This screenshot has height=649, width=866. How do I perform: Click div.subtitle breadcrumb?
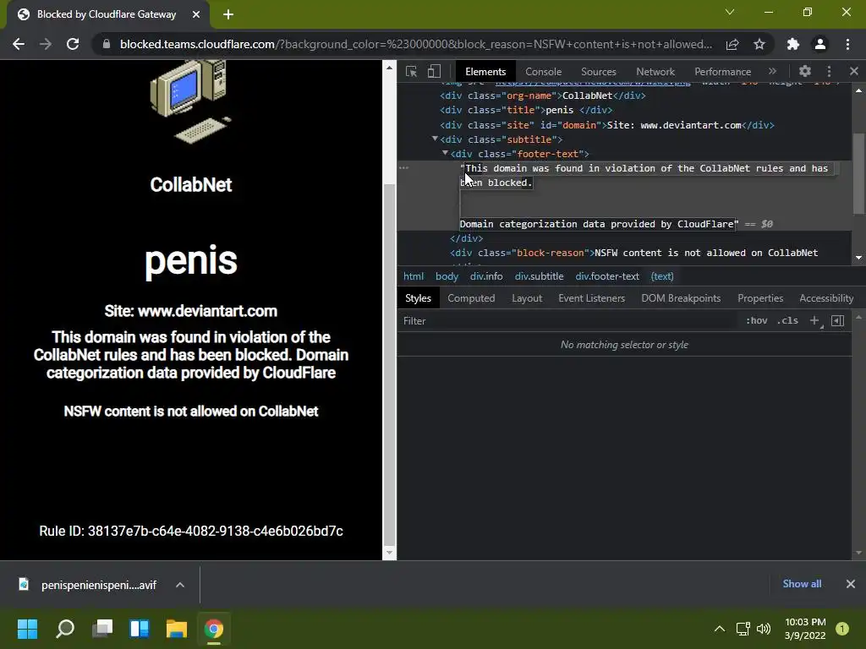[x=539, y=276]
